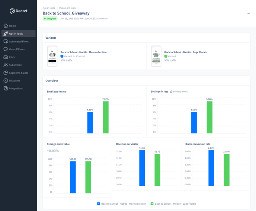Image resolution: width=256 pixels, height=211 pixels.
Task: Click the Segments & Lists pie icon
Action: pos(6,73)
